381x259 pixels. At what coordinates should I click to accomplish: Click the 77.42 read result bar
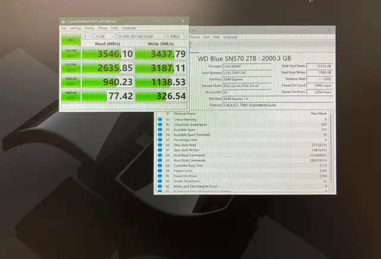click(x=108, y=96)
